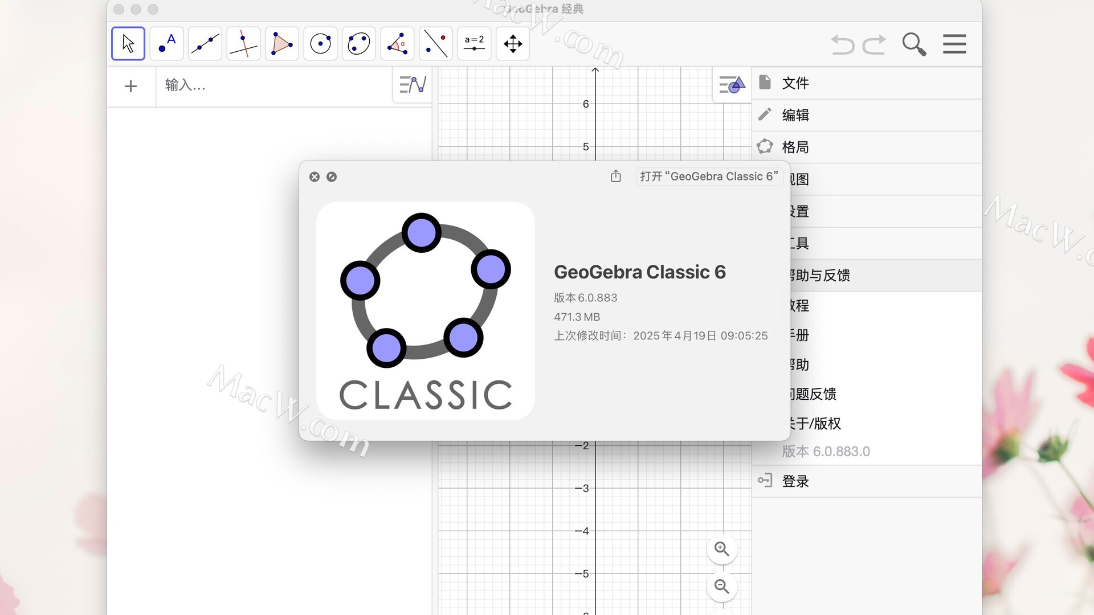Click the Undo arrow

click(x=843, y=44)
